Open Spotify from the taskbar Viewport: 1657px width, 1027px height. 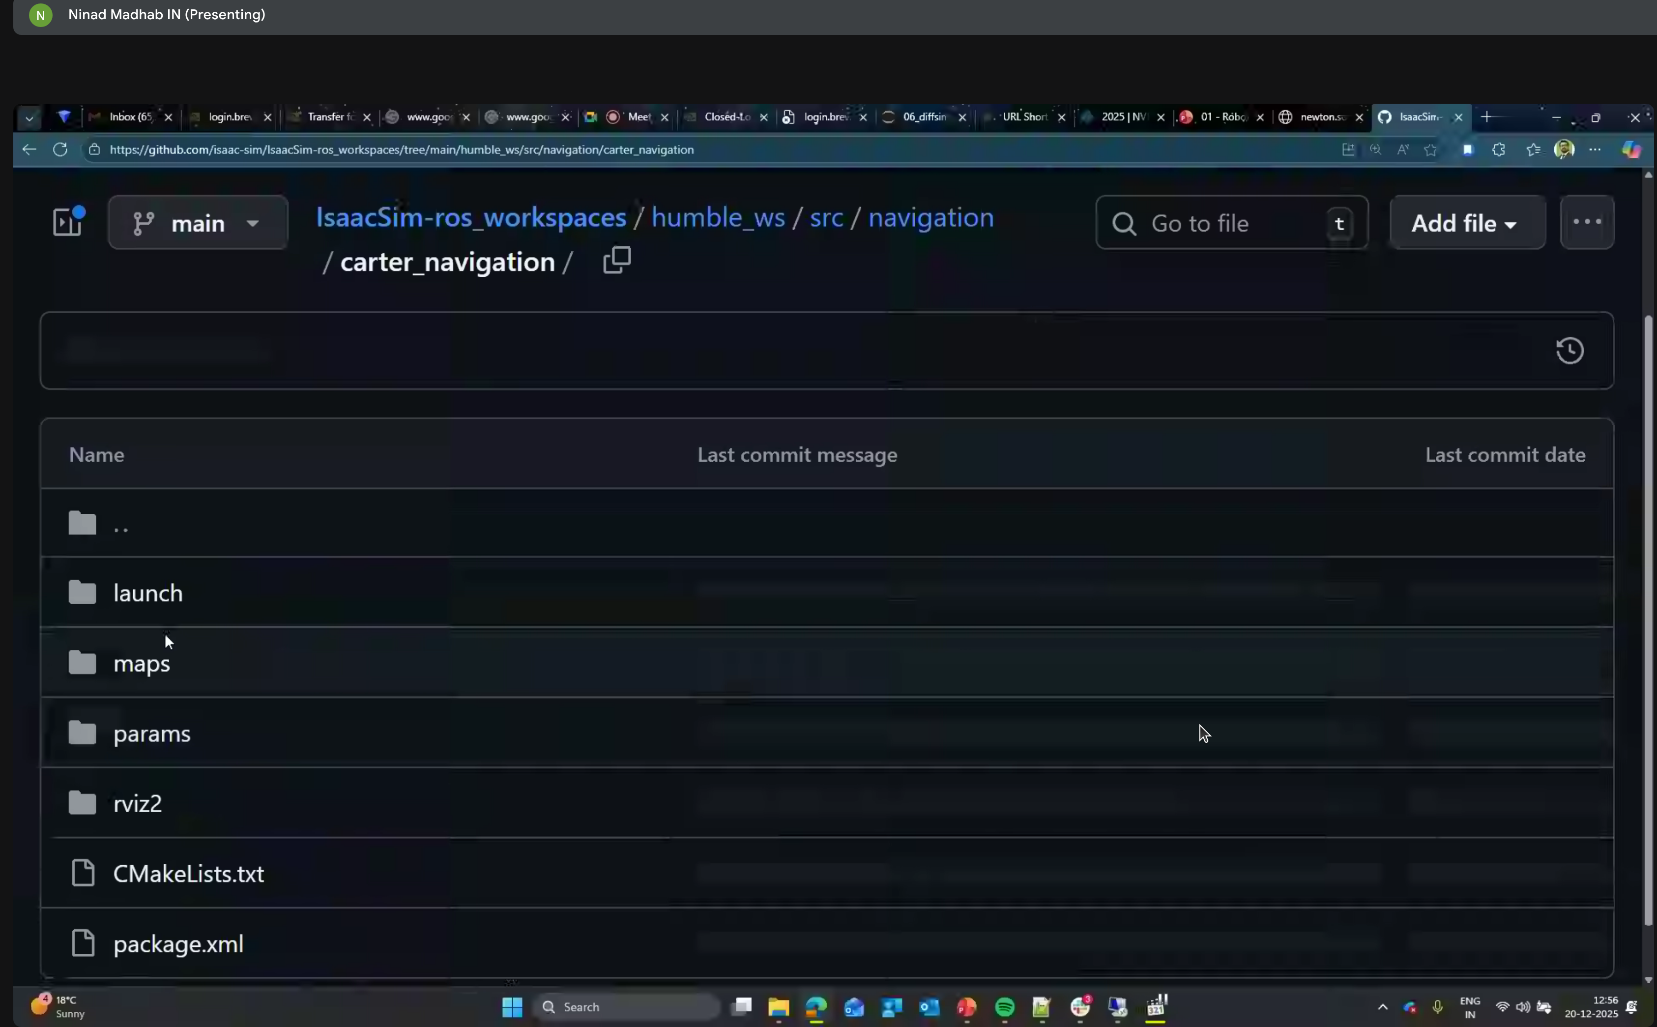(x=1004, y=1007)
